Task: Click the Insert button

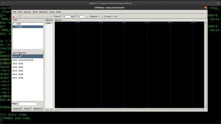Action: [x=27, y=108]
